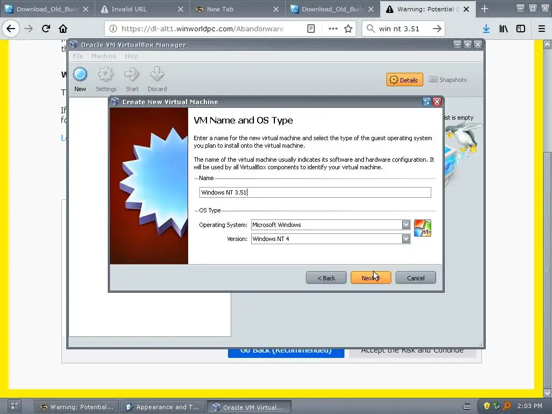Open the Downloads arrow in browser toolbar
552x414 pixels.
486,29
